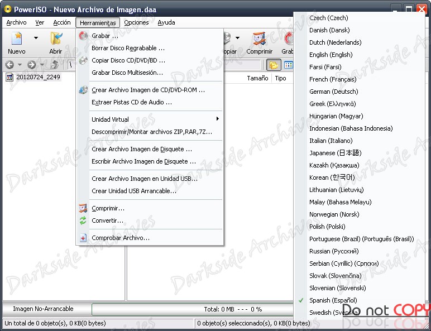Click the forward navigation arrow
Screen dimensions: 431x331
[32, 65]
